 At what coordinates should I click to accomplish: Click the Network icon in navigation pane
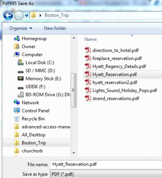[x=17, y=103]
